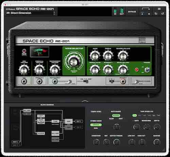Adjust the Treble knob

108,56
